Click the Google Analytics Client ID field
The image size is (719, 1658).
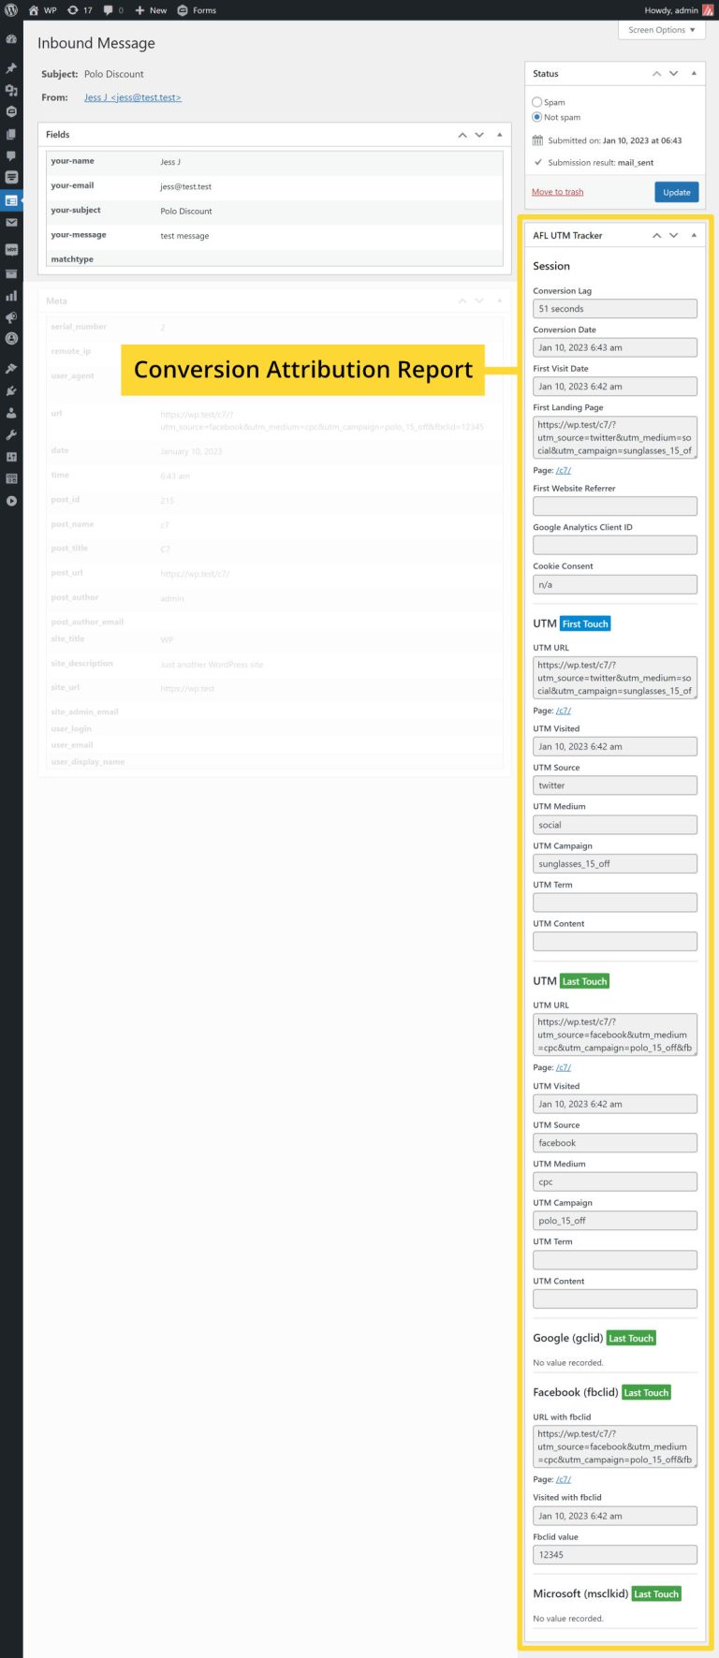tap(615, 546)
